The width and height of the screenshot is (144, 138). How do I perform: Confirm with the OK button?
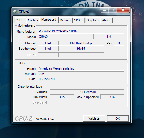118,118
